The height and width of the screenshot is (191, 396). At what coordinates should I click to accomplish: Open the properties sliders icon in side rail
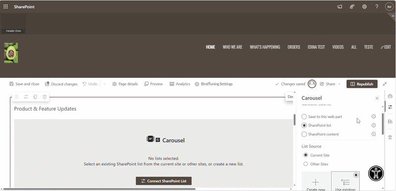(x=390, y=107)
